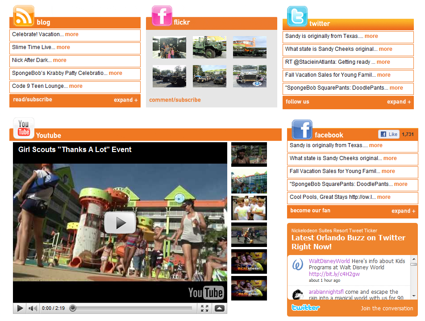Expand the twitter panel
425x321 pixels.
pos(399,102)
